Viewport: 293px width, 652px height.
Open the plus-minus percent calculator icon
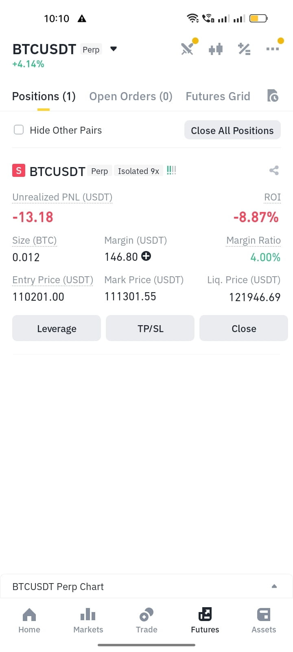coord(244,49)
